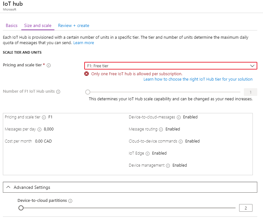Open the Review + create tab
The width and height of the screenshot is (263, 219).
click(74, 25)
